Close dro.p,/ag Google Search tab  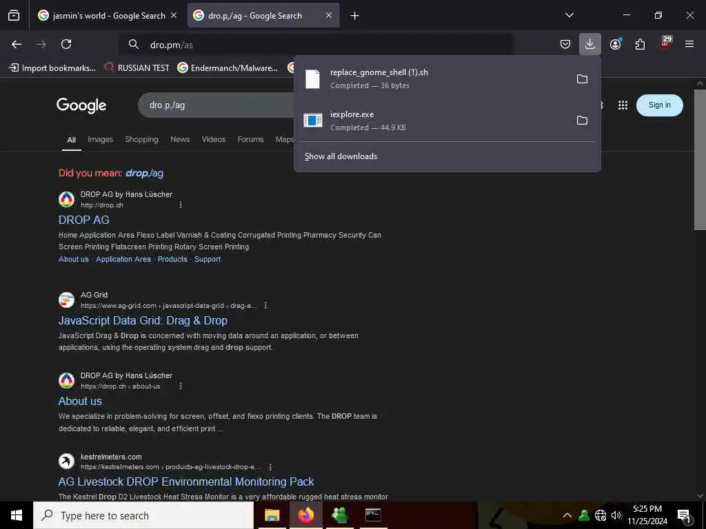tap(329, 16)
